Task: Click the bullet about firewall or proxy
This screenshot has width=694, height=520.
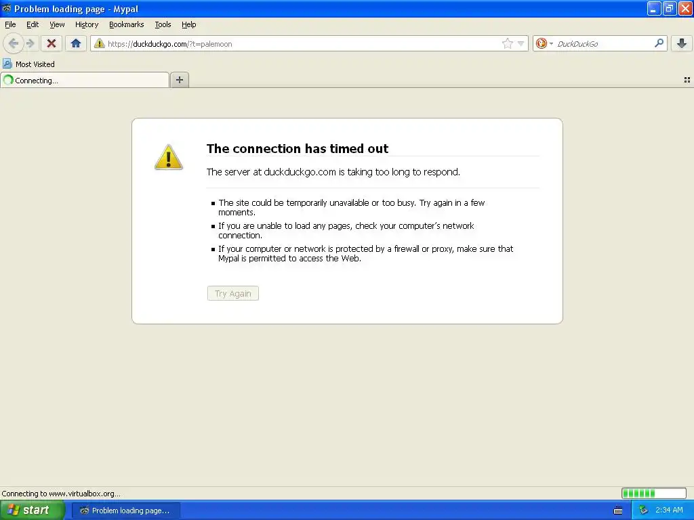Action: (365, 253)
